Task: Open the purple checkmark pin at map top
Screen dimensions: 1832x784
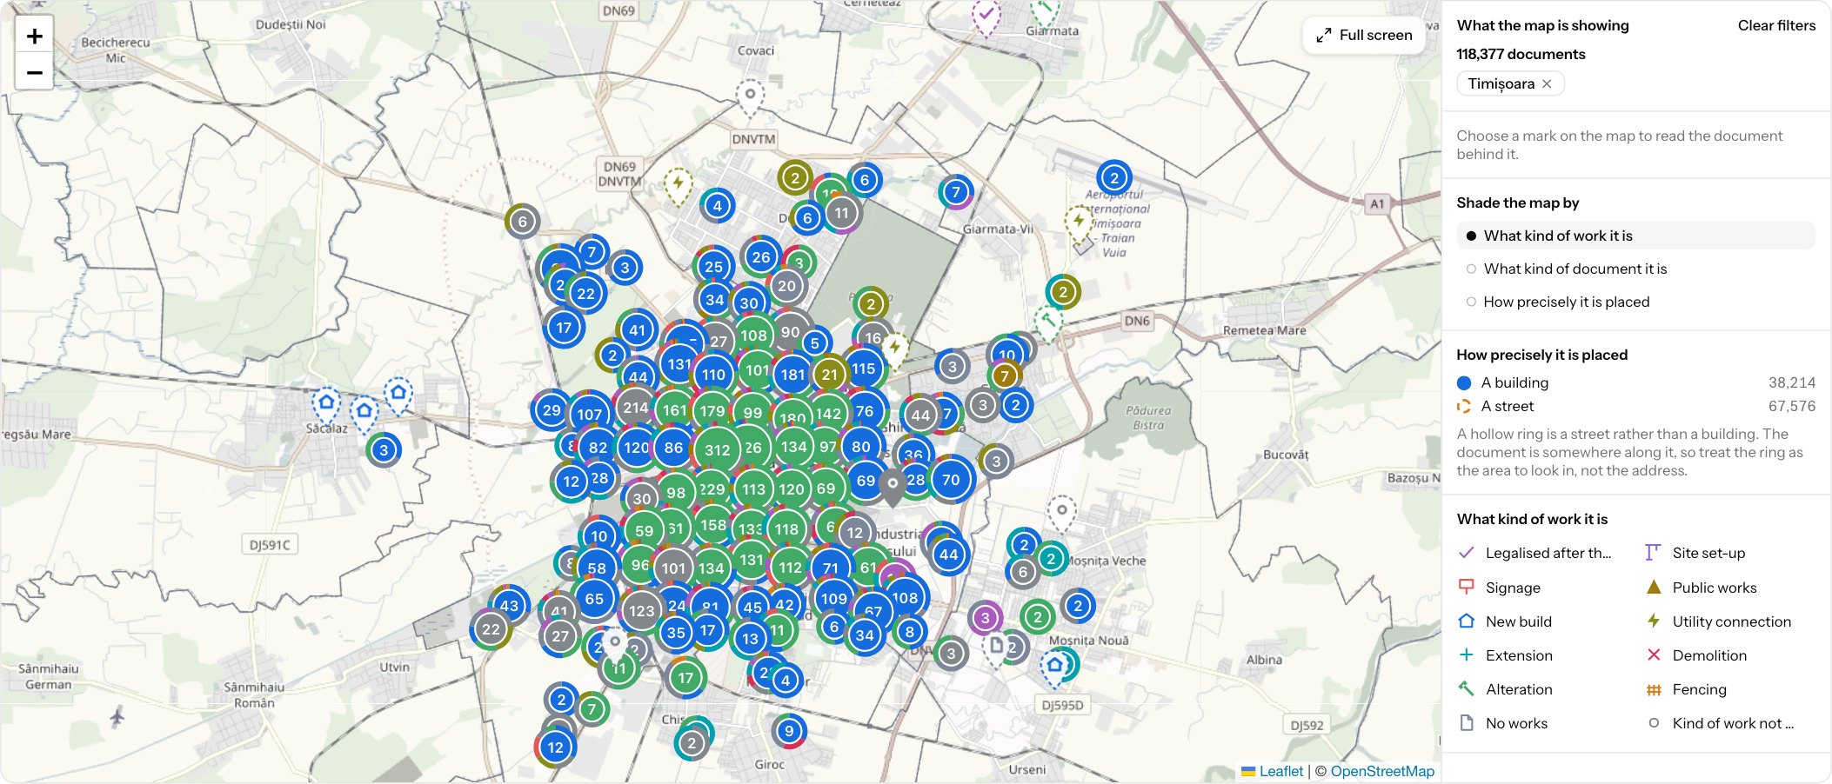Action: tap(986, 17)
